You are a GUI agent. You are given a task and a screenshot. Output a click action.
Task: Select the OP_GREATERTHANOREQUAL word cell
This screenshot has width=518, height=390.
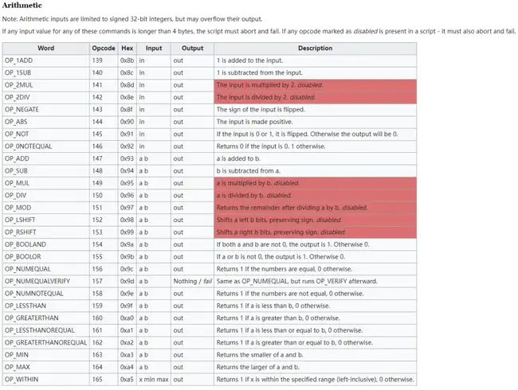(x=45, y=343)
